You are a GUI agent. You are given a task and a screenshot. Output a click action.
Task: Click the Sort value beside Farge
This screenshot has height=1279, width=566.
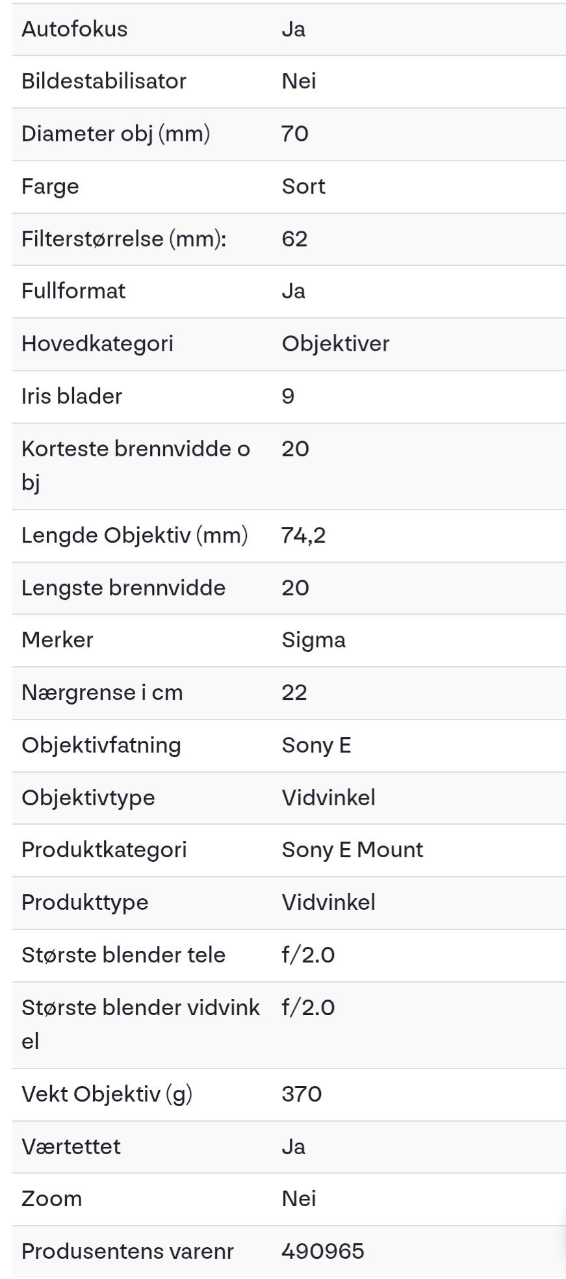(303, 187)
